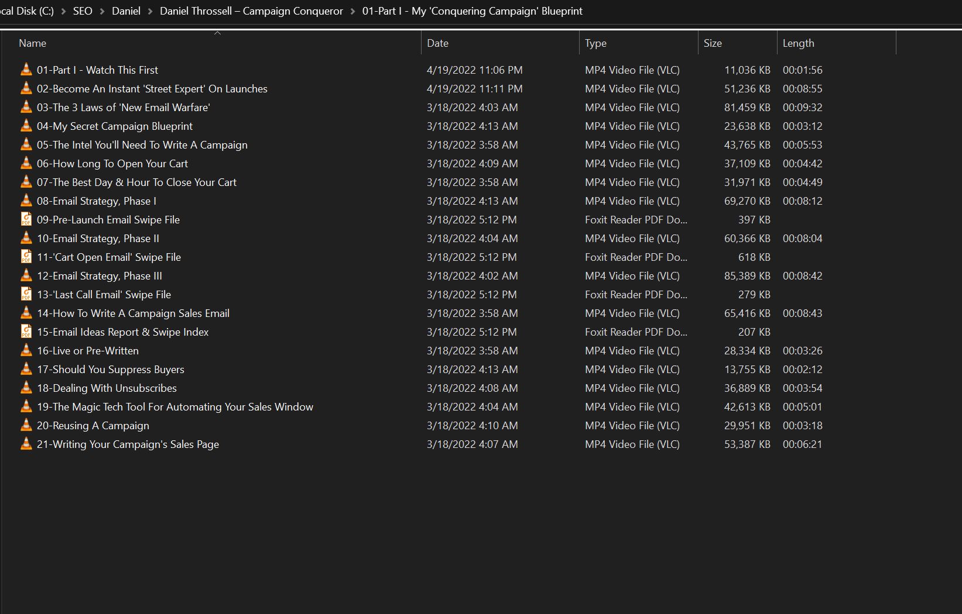Screen dimensions: 962x614
Task: Expand the breadcrumb chevron after Daniel
Action: [150, 11]
